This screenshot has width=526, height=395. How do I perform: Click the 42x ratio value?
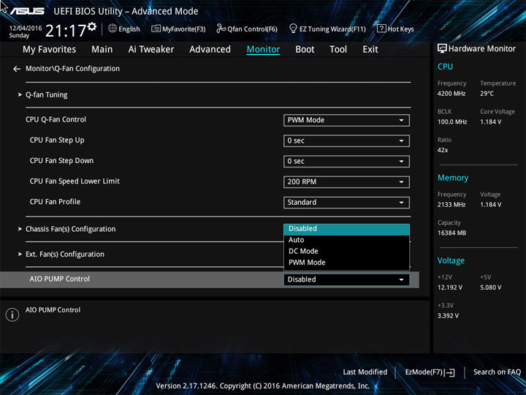[443, 150]
